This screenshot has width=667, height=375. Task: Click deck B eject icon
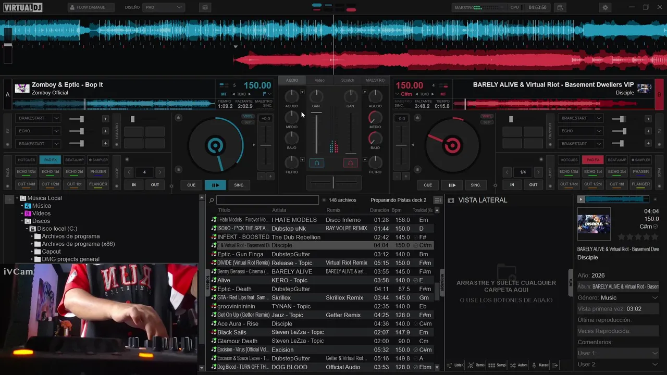click(417, 118)
